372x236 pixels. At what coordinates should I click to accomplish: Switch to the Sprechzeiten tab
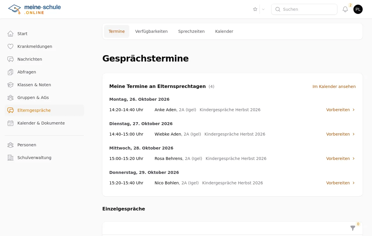(x=191, y=31)
